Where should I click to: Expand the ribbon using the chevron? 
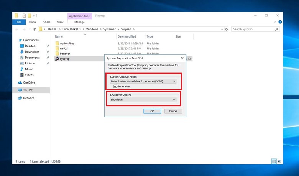pos(275,22)
